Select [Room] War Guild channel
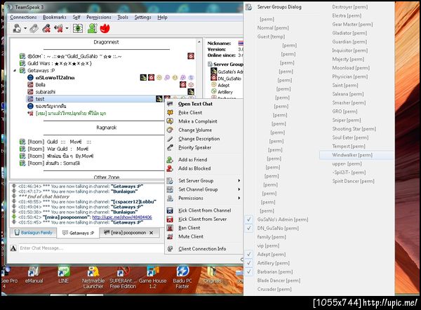 click(58, 149)
